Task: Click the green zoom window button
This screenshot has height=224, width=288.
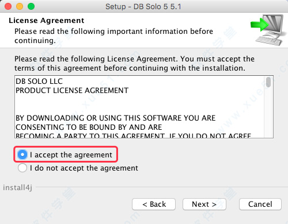Action: [31, 6]
